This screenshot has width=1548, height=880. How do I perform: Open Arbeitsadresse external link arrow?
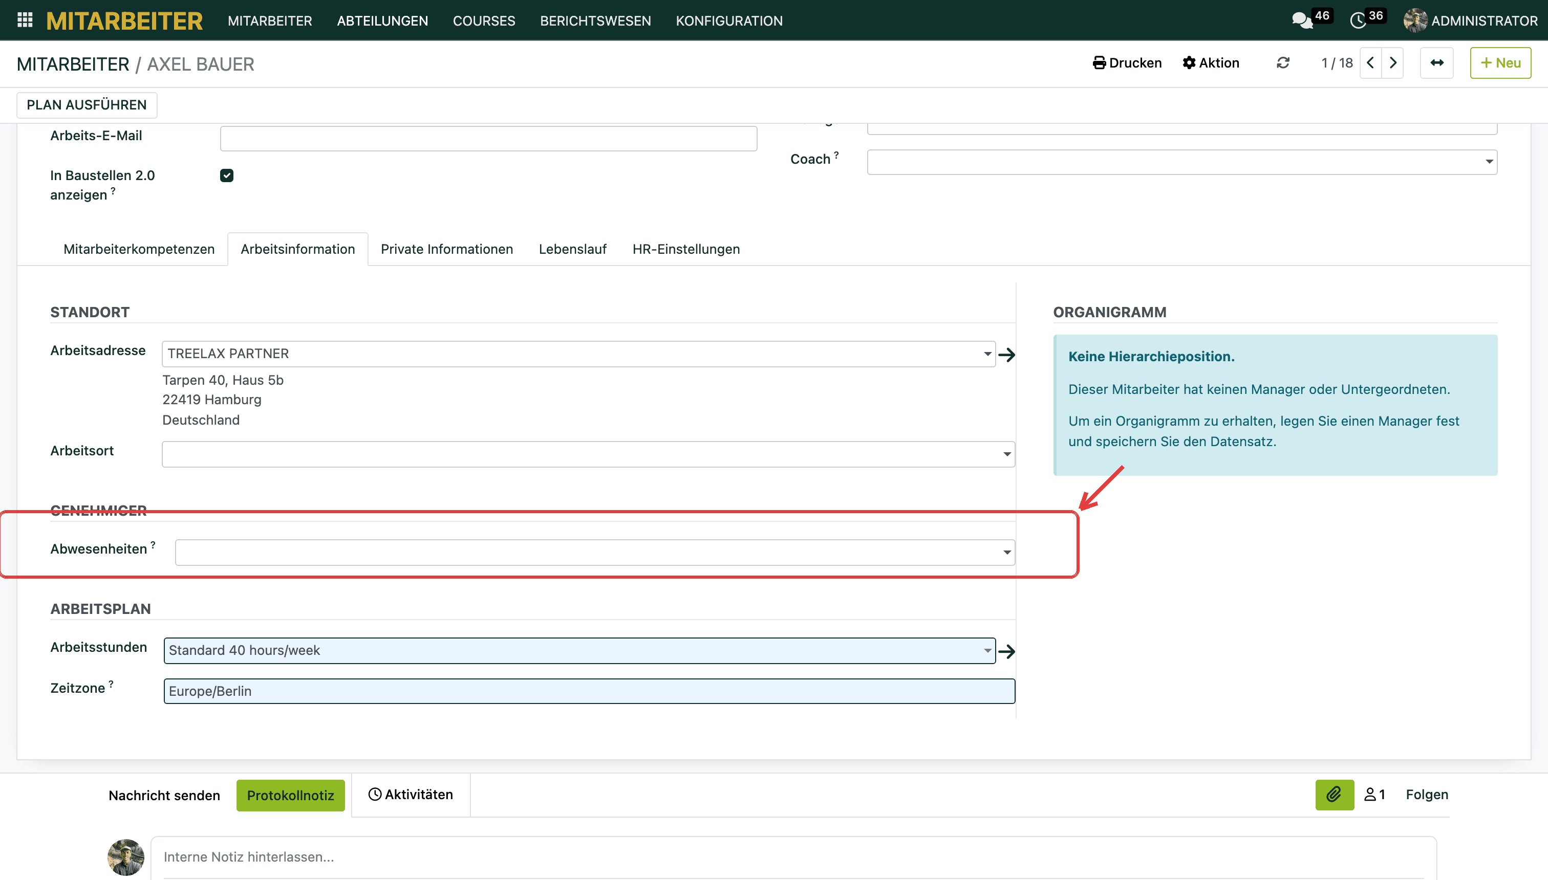click(1007, 355)
